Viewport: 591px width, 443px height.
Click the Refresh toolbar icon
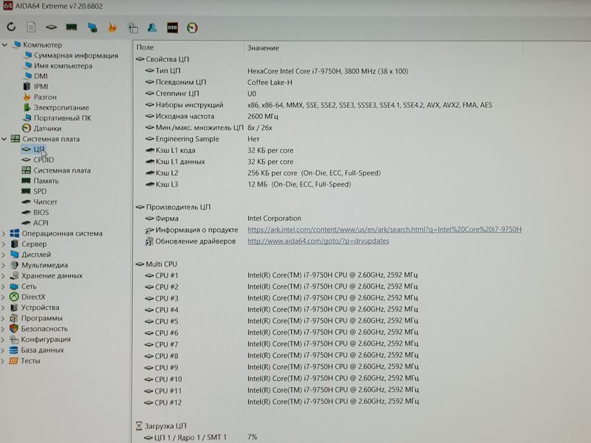[11, 27]
